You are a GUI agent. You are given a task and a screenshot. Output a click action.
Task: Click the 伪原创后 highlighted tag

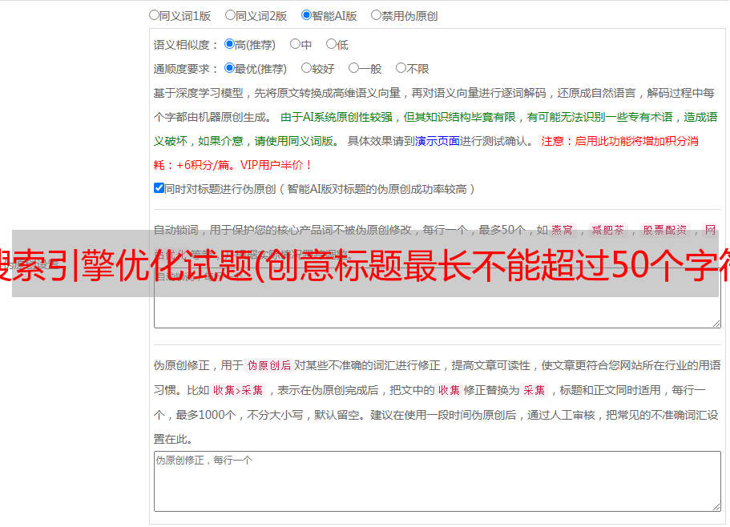[x=269, y=365]
